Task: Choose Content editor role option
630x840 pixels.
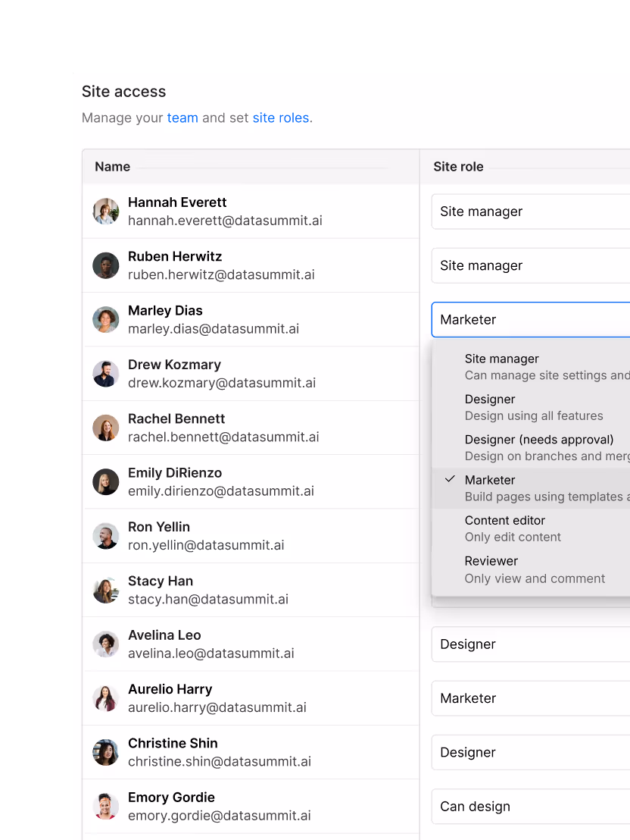Action: coord(531,528)
